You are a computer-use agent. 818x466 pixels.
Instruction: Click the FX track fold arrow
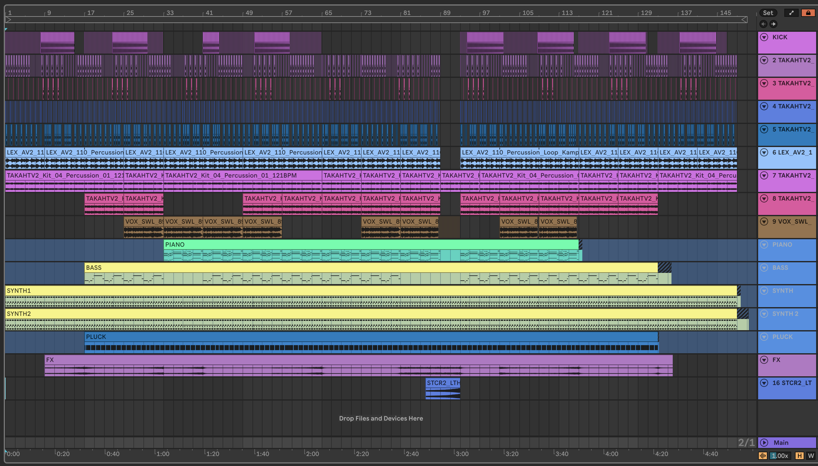(764, 360)
